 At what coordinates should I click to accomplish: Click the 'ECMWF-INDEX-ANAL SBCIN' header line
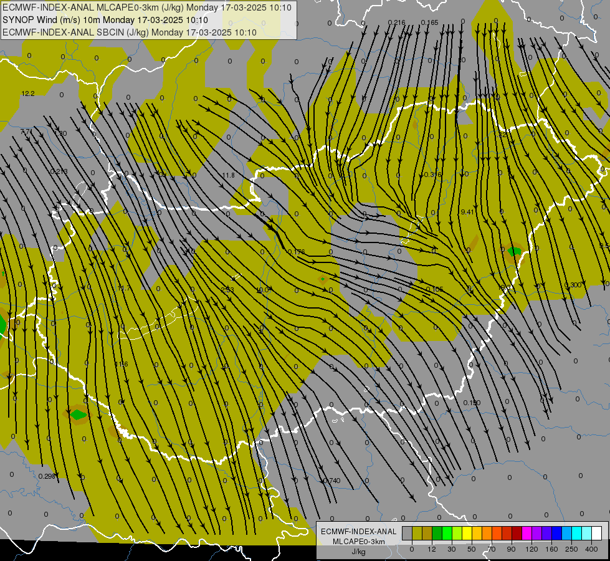click(130, 32)
